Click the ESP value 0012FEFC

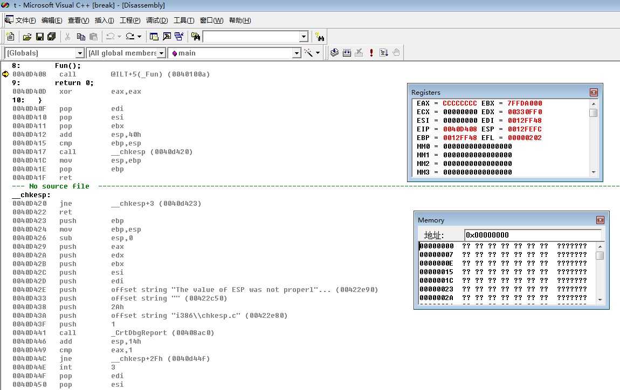click(525, 129)
